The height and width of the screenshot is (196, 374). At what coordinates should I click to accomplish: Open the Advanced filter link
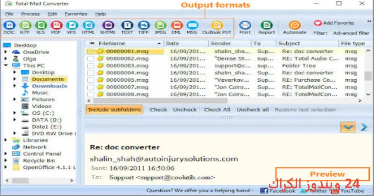[351, 33]
